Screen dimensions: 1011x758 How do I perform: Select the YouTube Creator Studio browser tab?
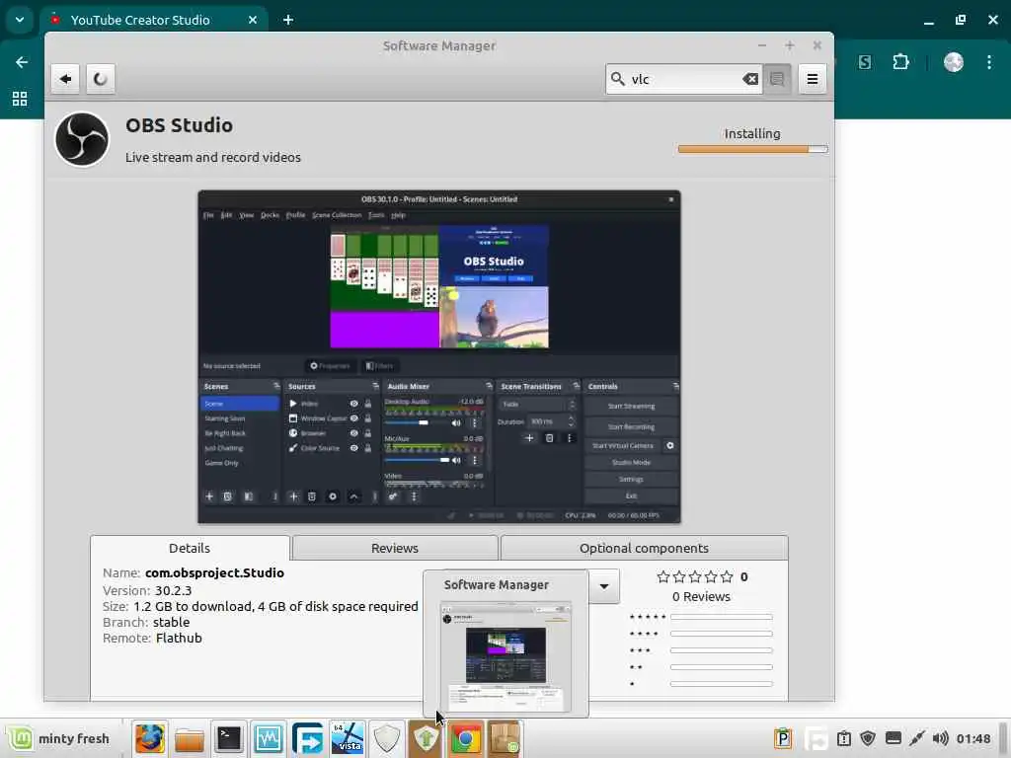pyautogui.click(x=153, y=20)
